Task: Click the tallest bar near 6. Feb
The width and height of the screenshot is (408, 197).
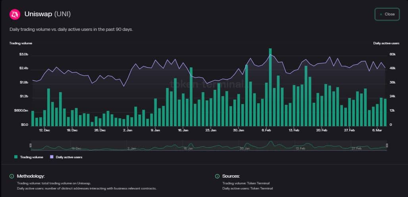Action: pos(270,87)
